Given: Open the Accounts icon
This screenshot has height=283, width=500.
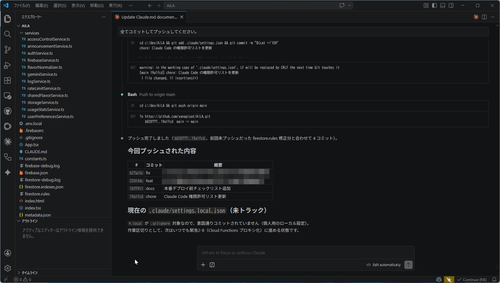Looking at the screenshot, I should pyautogui.click(x=8, y=253).
